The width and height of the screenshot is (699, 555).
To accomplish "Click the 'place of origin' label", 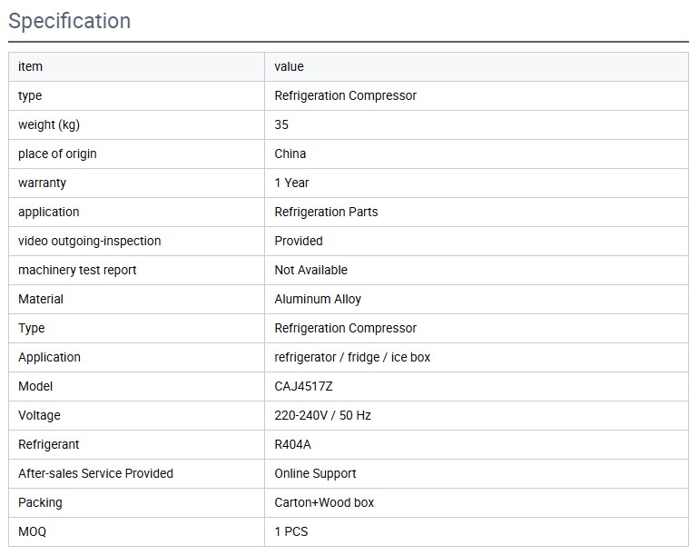I will click(57, 154).
